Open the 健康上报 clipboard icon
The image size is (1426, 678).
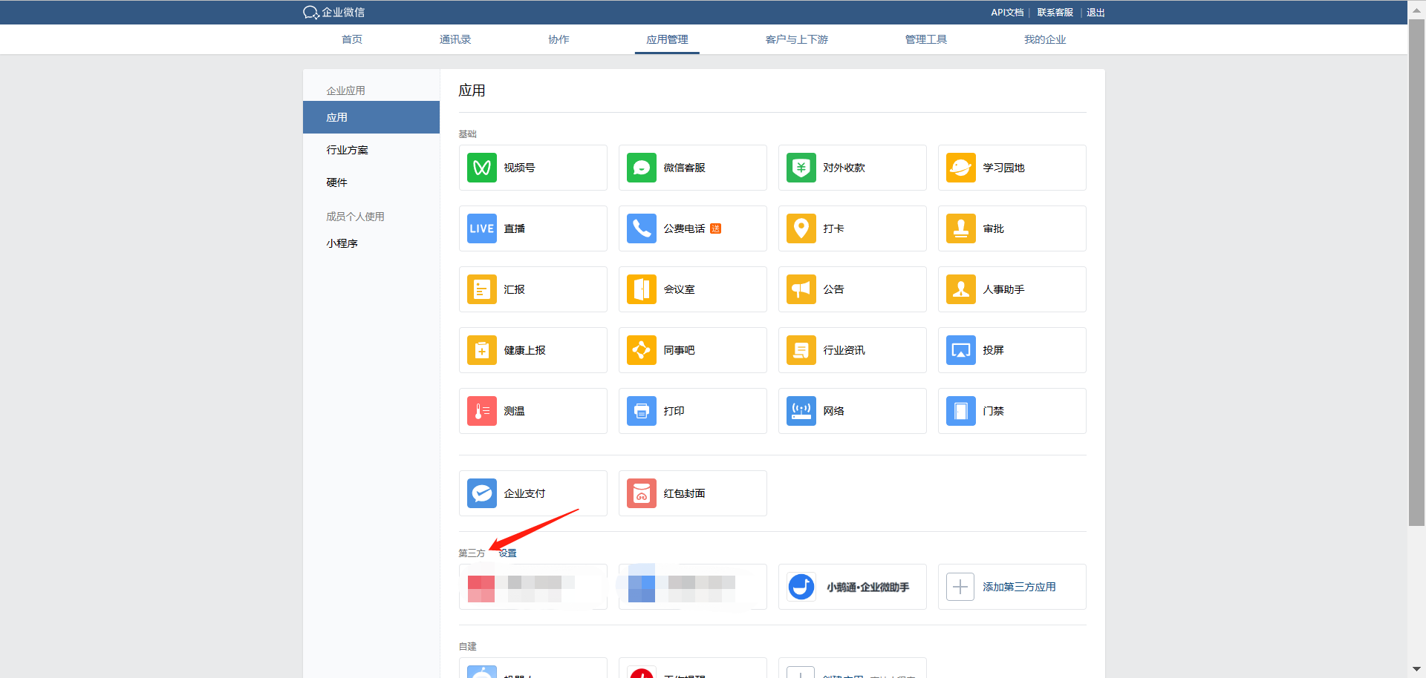click(x=482, y=350)
